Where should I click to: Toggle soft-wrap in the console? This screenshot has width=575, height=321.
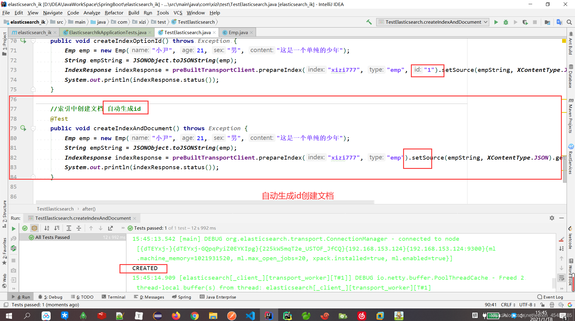click(562, 278)
